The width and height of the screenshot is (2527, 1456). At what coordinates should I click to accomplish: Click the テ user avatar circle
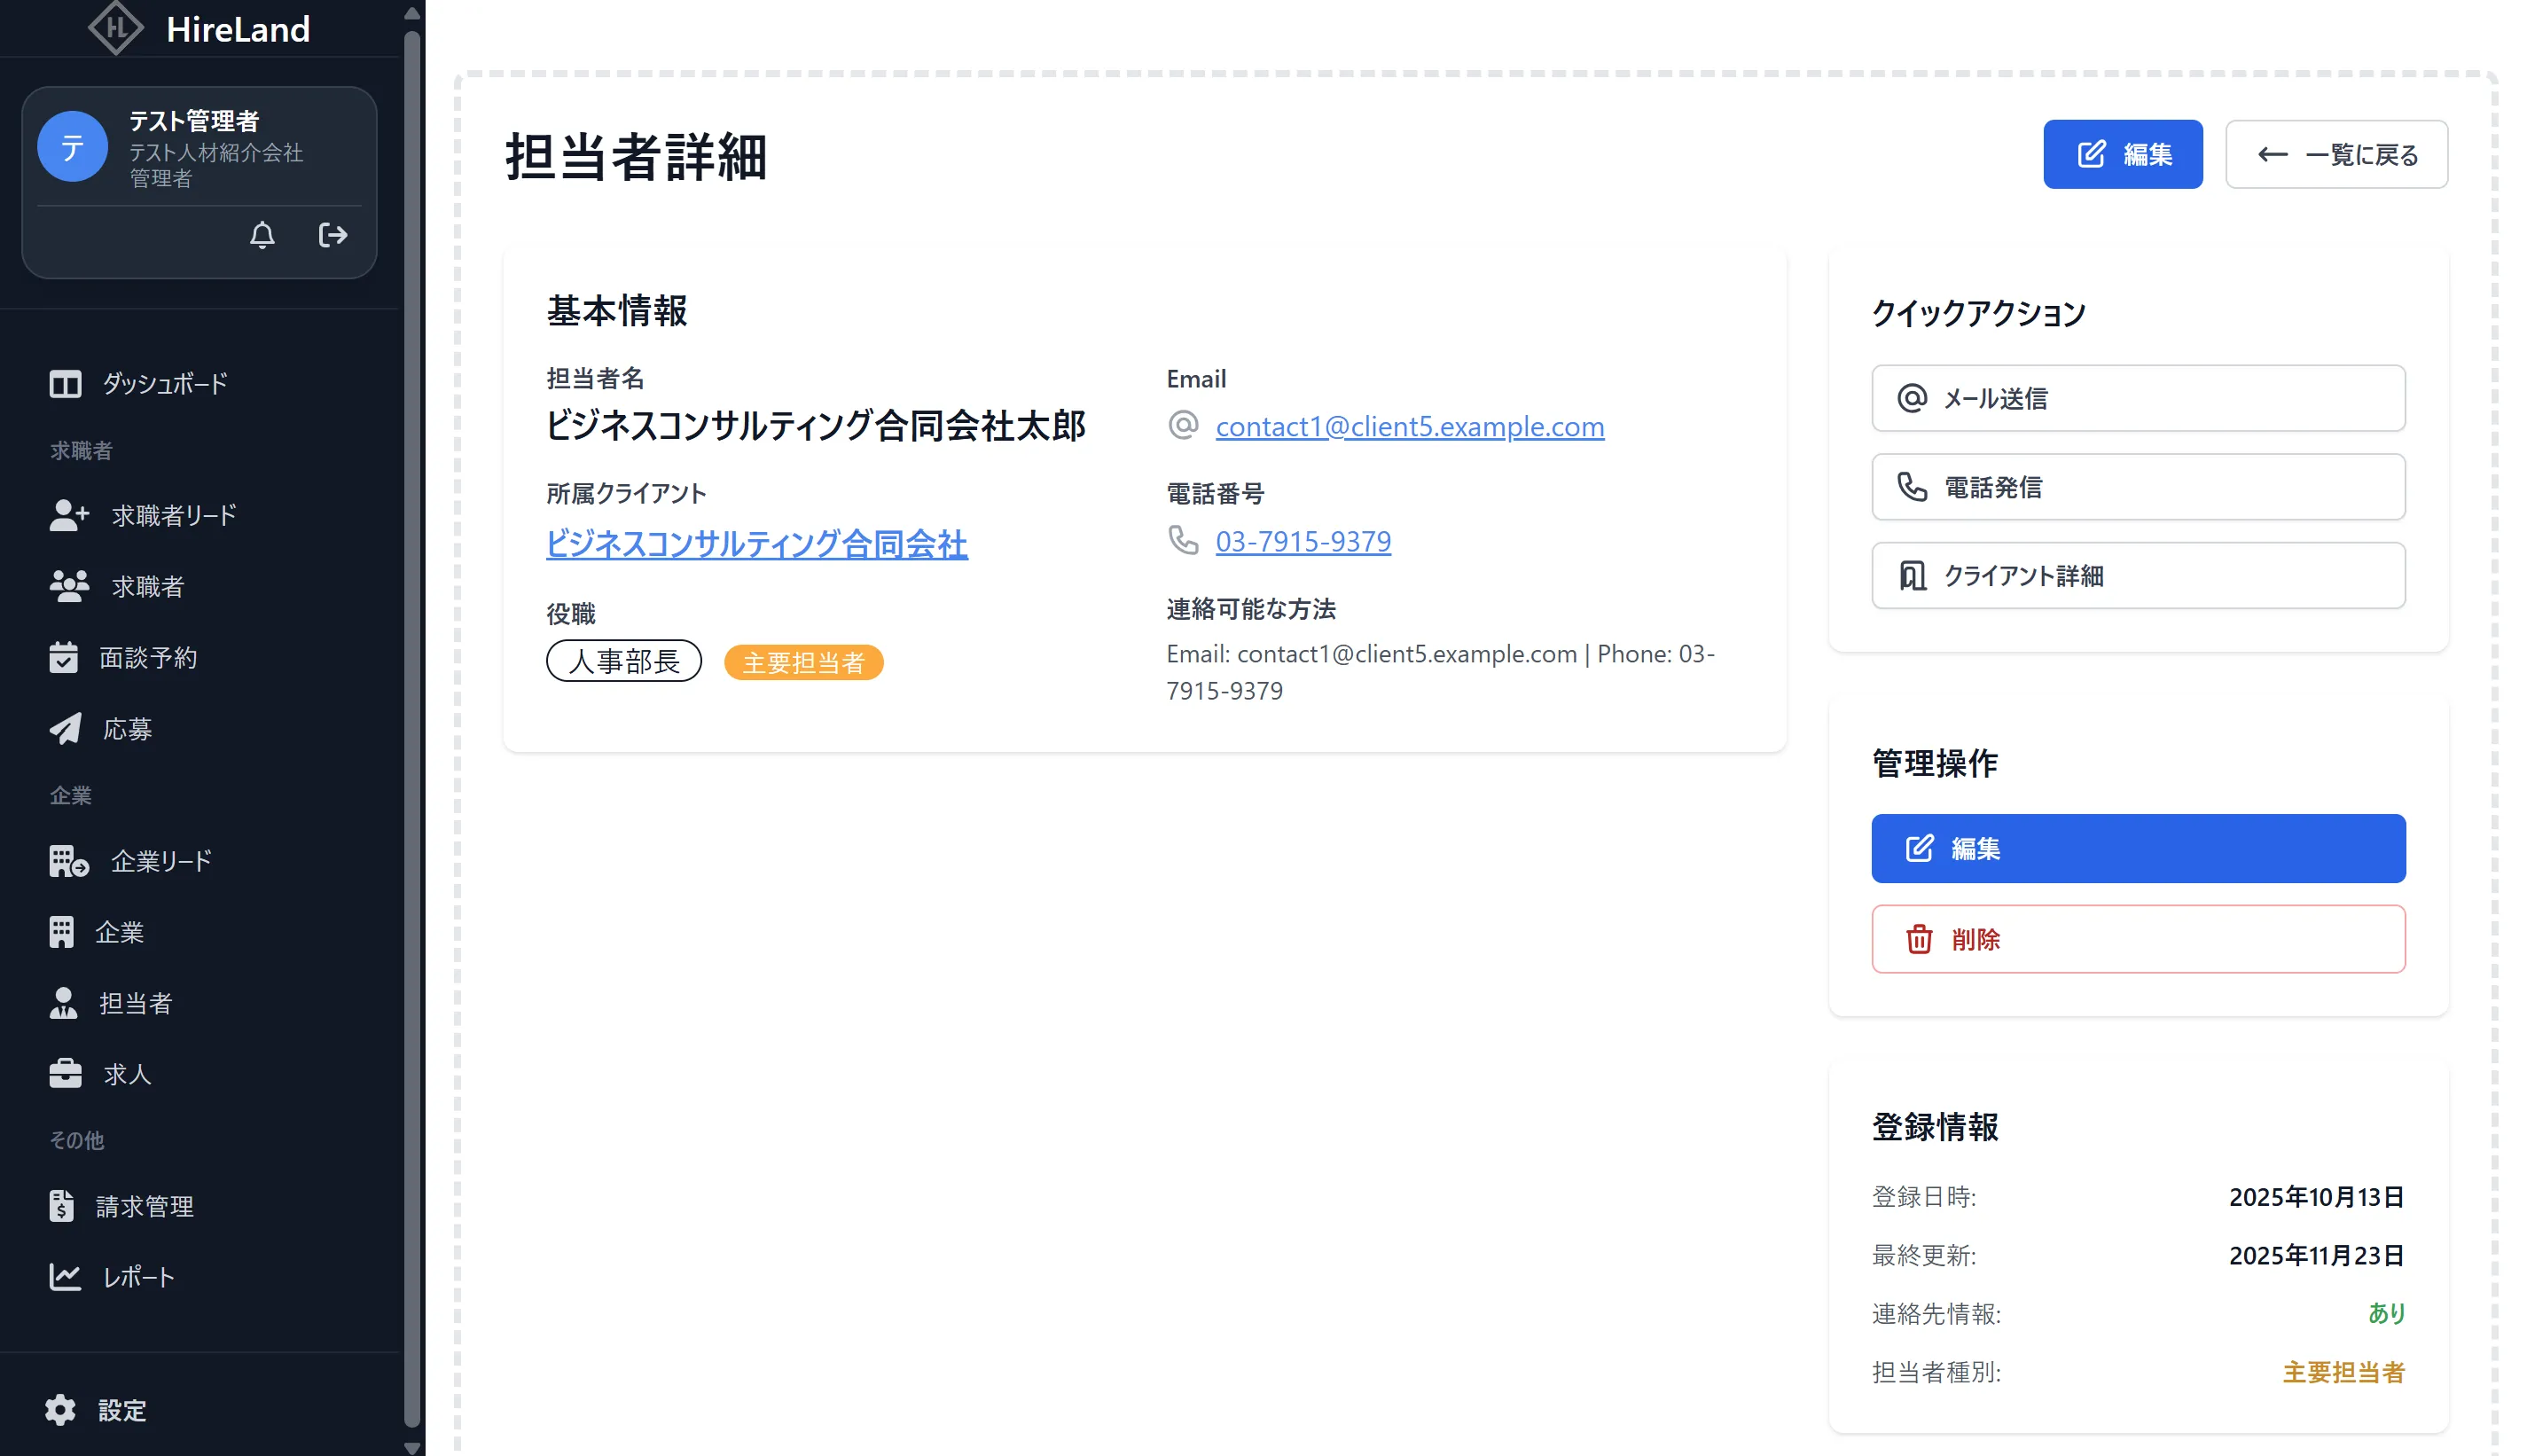[72, 147]
